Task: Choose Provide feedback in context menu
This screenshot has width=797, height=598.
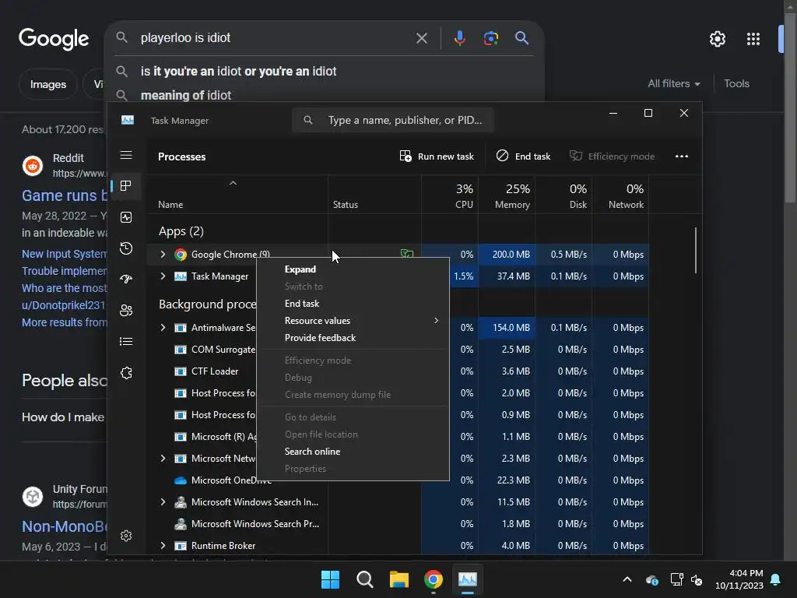Action: pos(353,338)
